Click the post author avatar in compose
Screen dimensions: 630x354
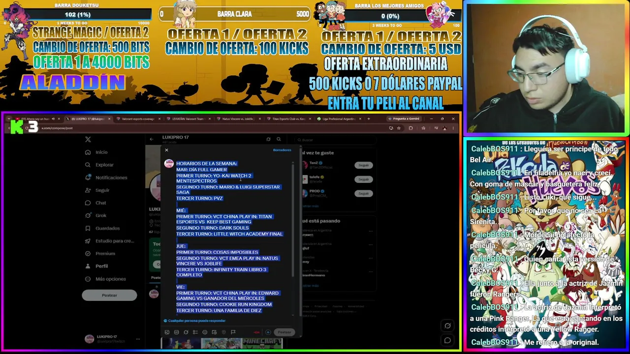coord(169,164)
